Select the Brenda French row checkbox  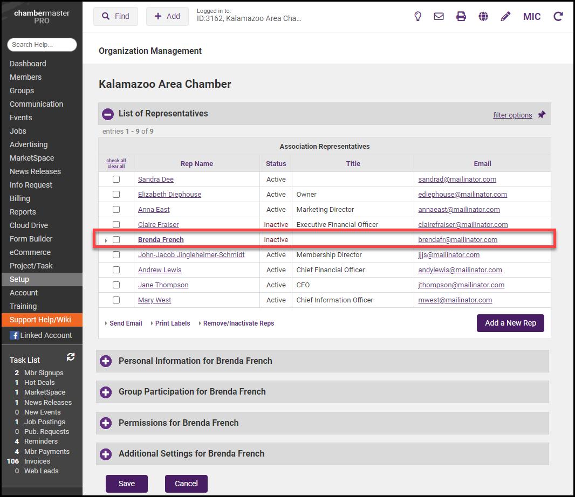[116, 240]
